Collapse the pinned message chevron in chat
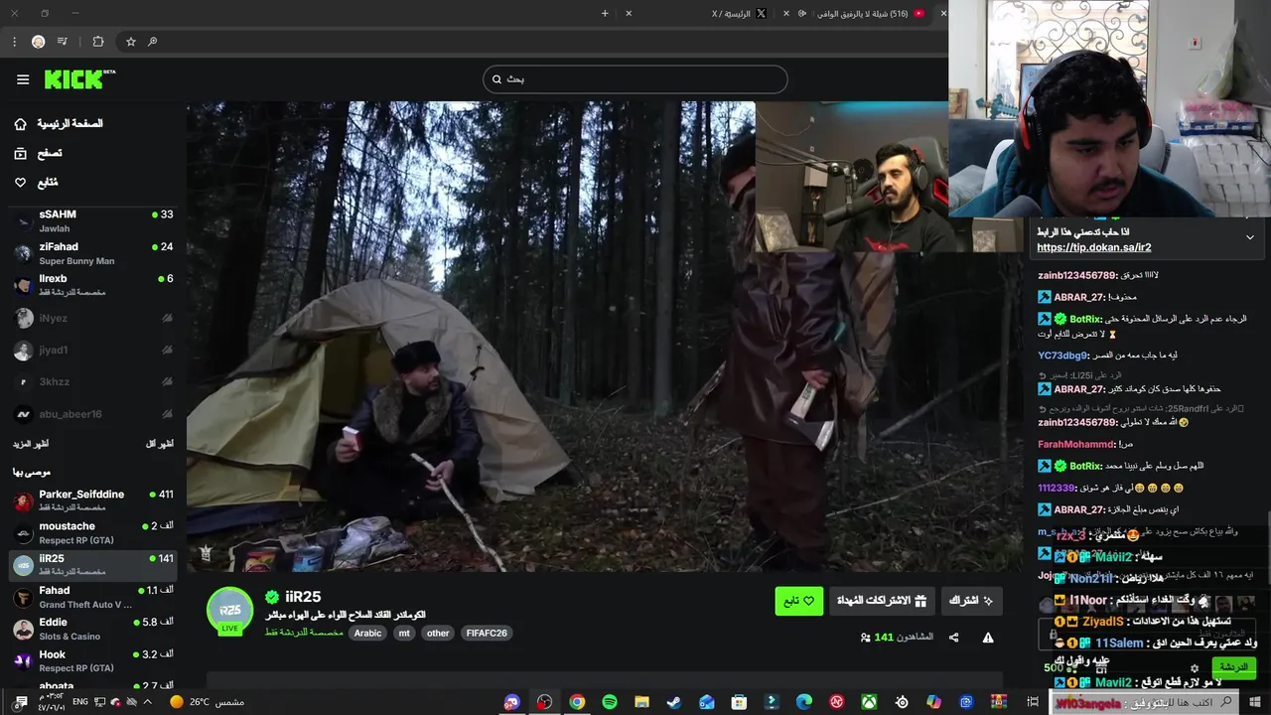Screen dimensions: 1271x715 click(x=1250, y=237)
